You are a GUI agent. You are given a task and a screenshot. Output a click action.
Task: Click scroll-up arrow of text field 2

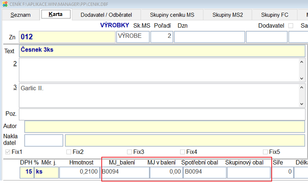(302, 62)
